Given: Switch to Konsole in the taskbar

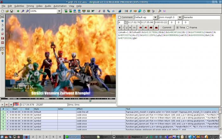Looking at the screenshot, I should (x=120, y=137).
